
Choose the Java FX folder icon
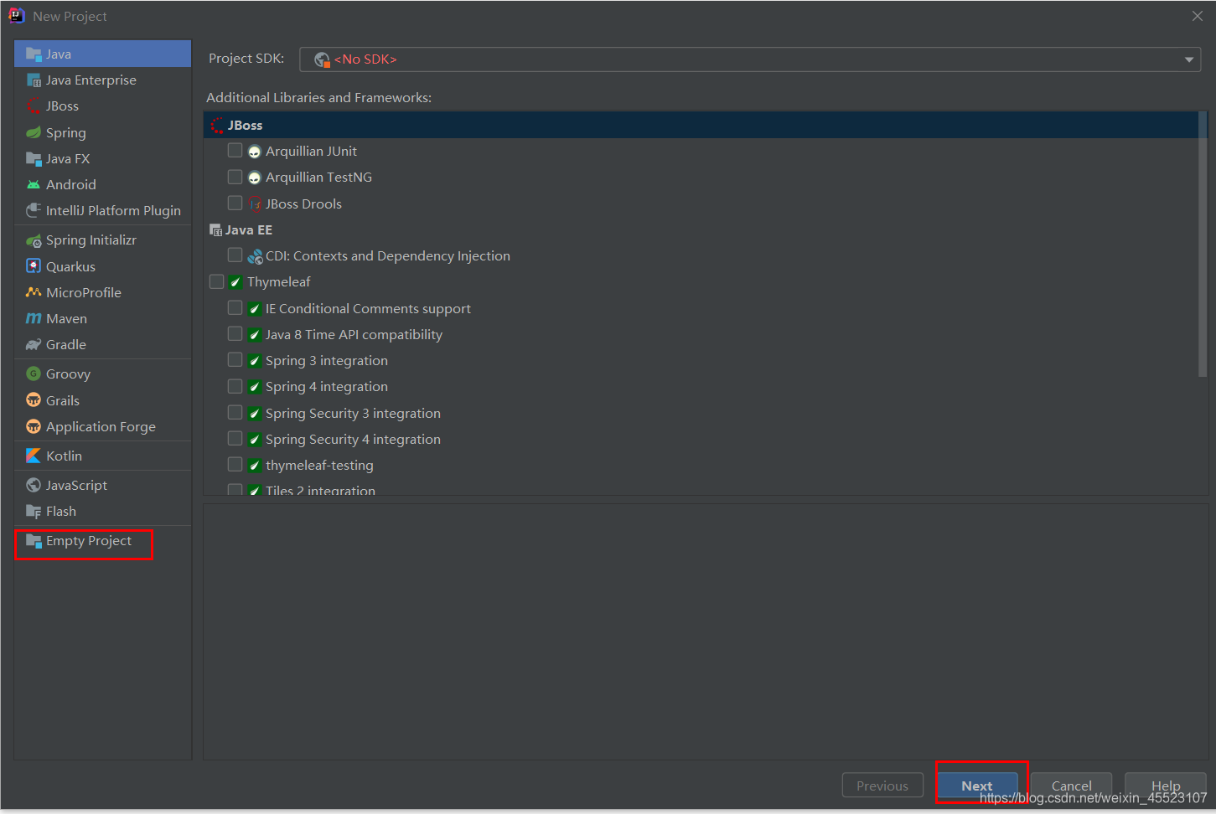34,158
